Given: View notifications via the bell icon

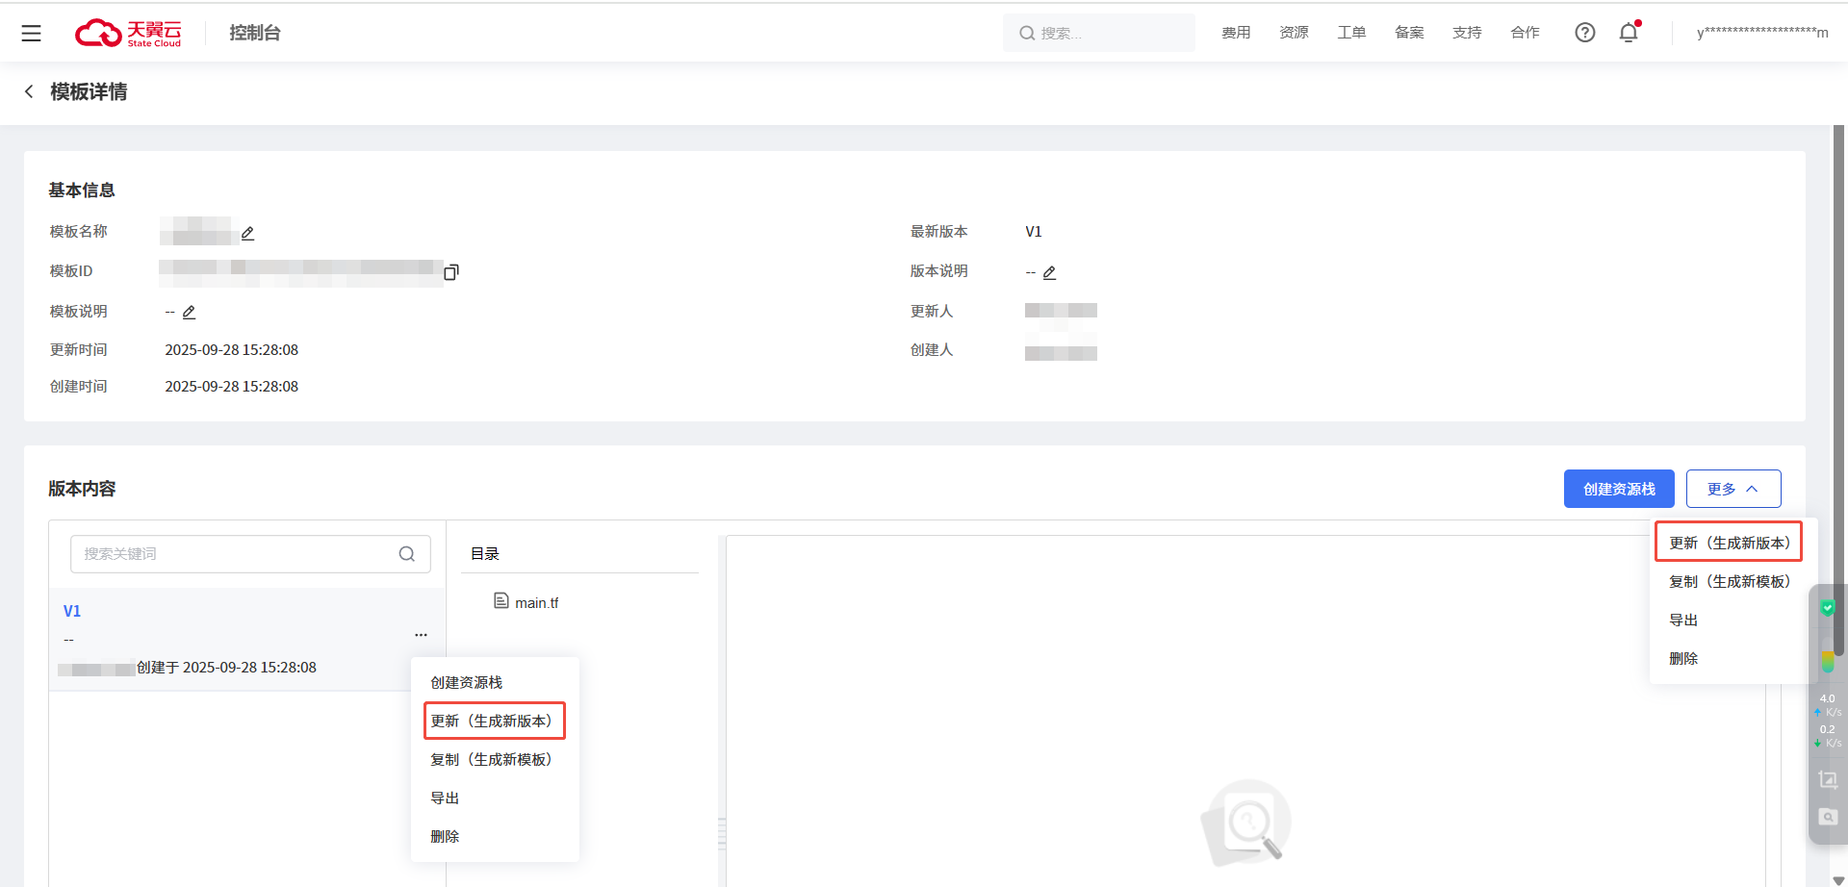Looking at the screenshot, I should 1629,33.
